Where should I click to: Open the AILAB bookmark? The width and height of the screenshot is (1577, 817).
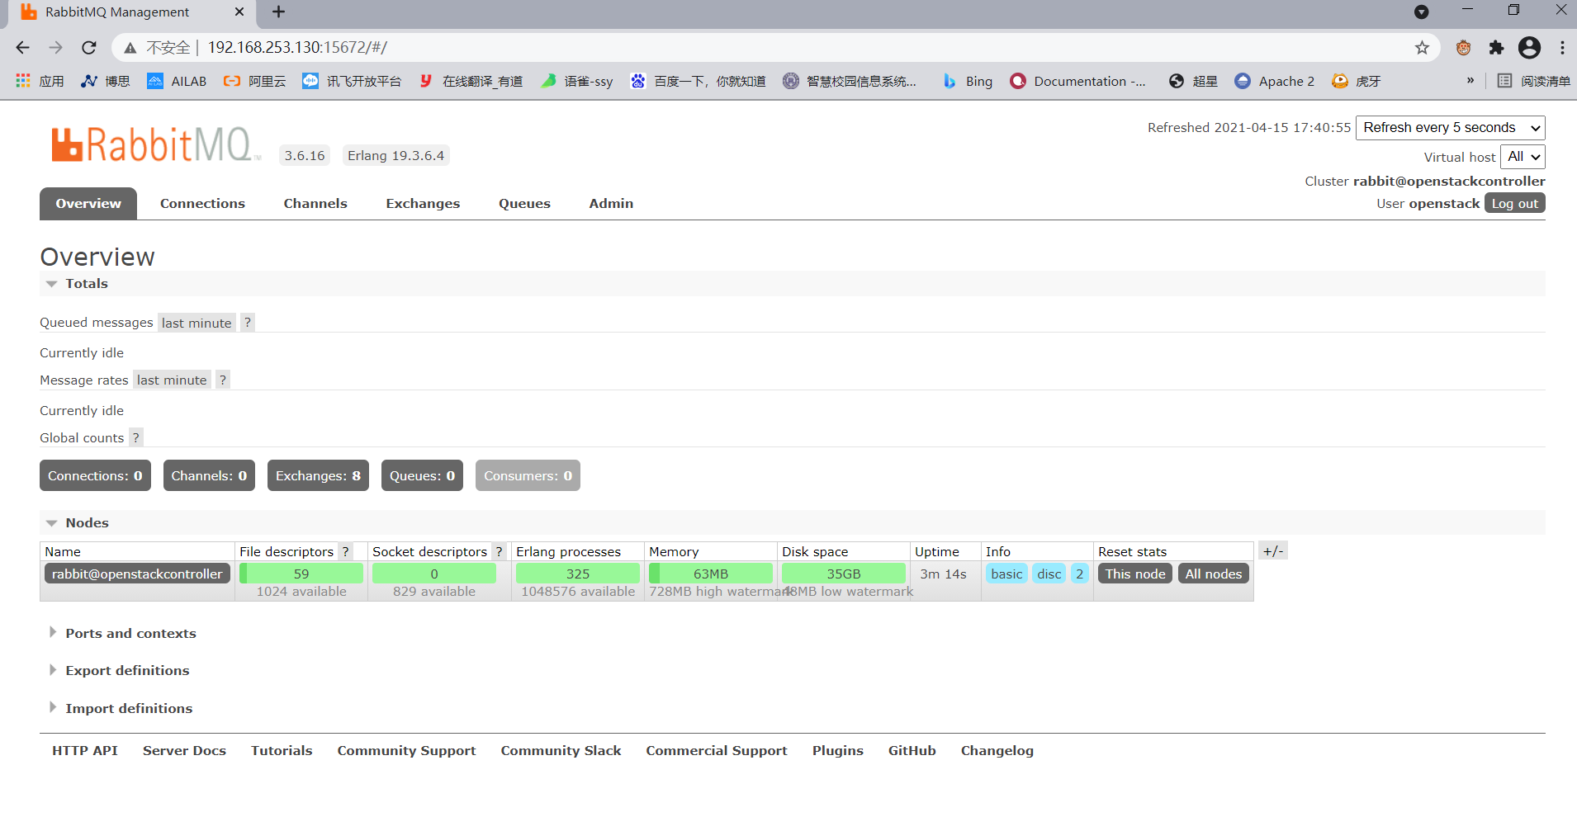(177, 81)
